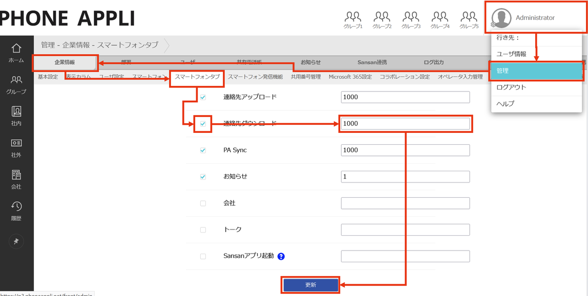
Task: Uncheck the PA Sync checkbox
Action: pyautogui.click(x=203, y=150)
